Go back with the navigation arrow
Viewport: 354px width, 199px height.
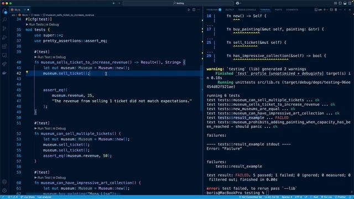114,3
